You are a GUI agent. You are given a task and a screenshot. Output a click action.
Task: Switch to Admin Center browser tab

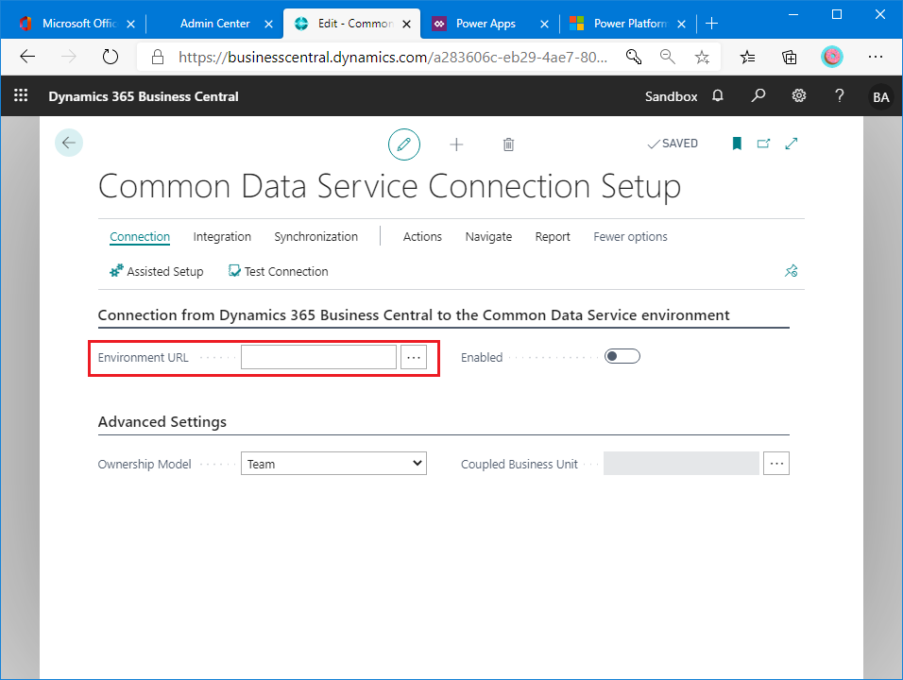214,24
